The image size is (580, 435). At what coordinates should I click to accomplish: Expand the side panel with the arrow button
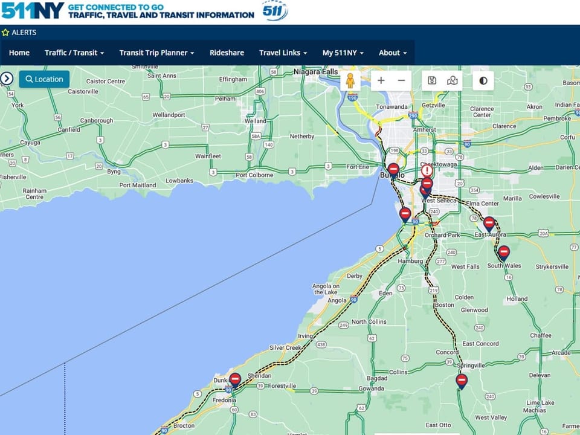point(7,79)
